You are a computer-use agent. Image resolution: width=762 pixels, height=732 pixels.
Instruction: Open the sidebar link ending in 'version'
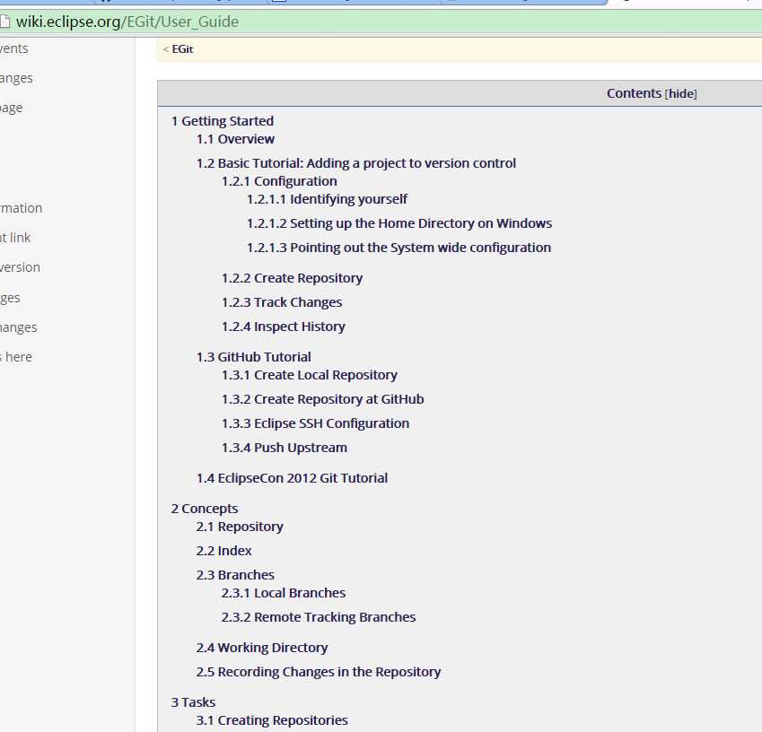(20, 267)
